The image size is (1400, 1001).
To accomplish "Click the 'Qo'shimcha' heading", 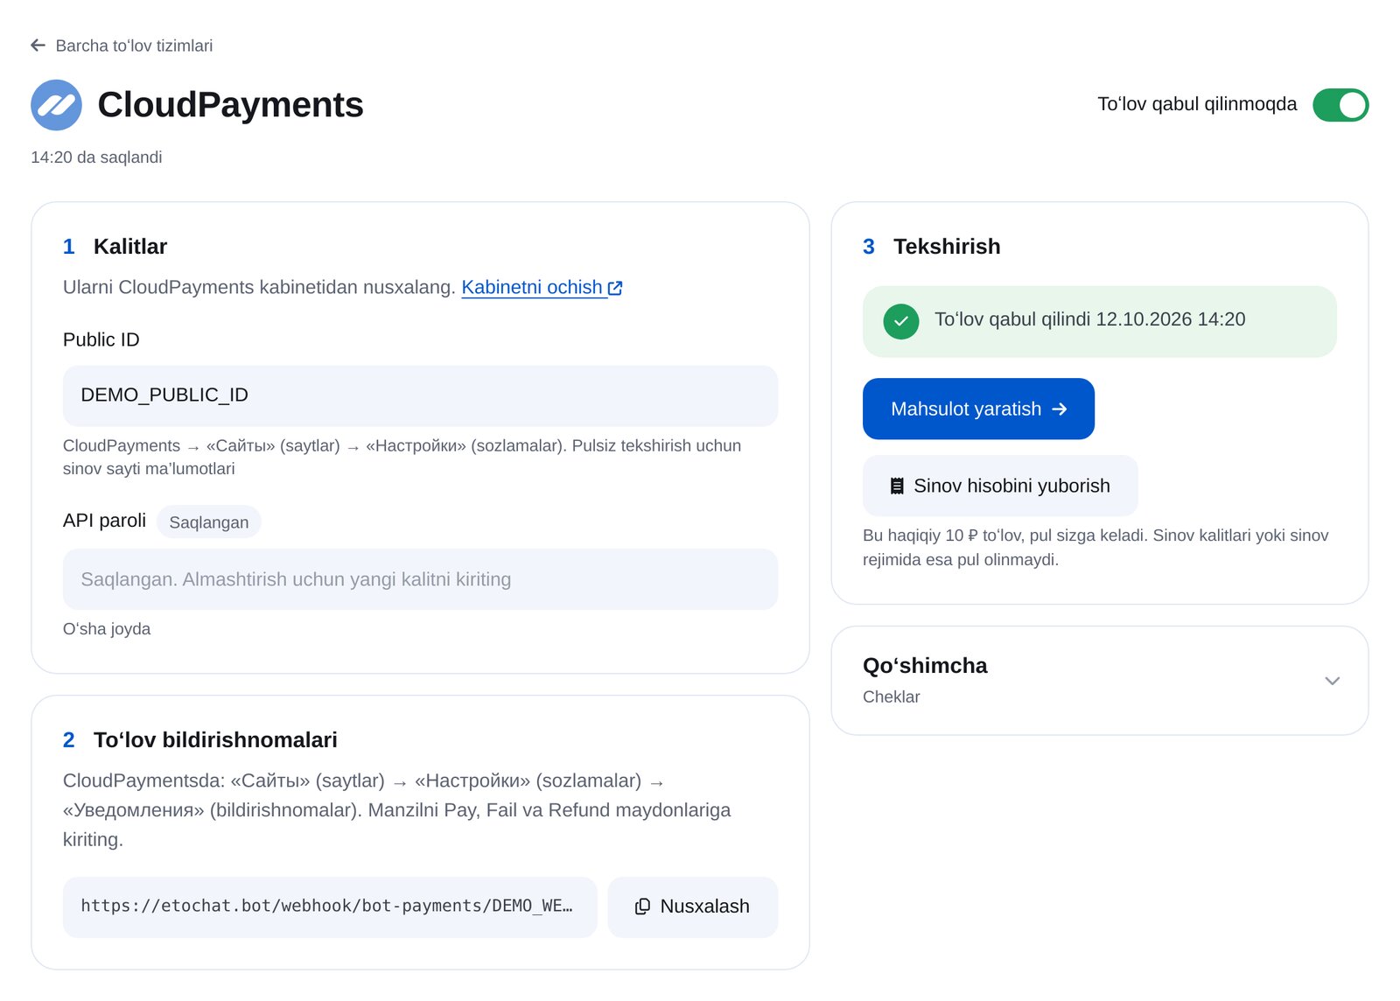I will click(925, 666).
